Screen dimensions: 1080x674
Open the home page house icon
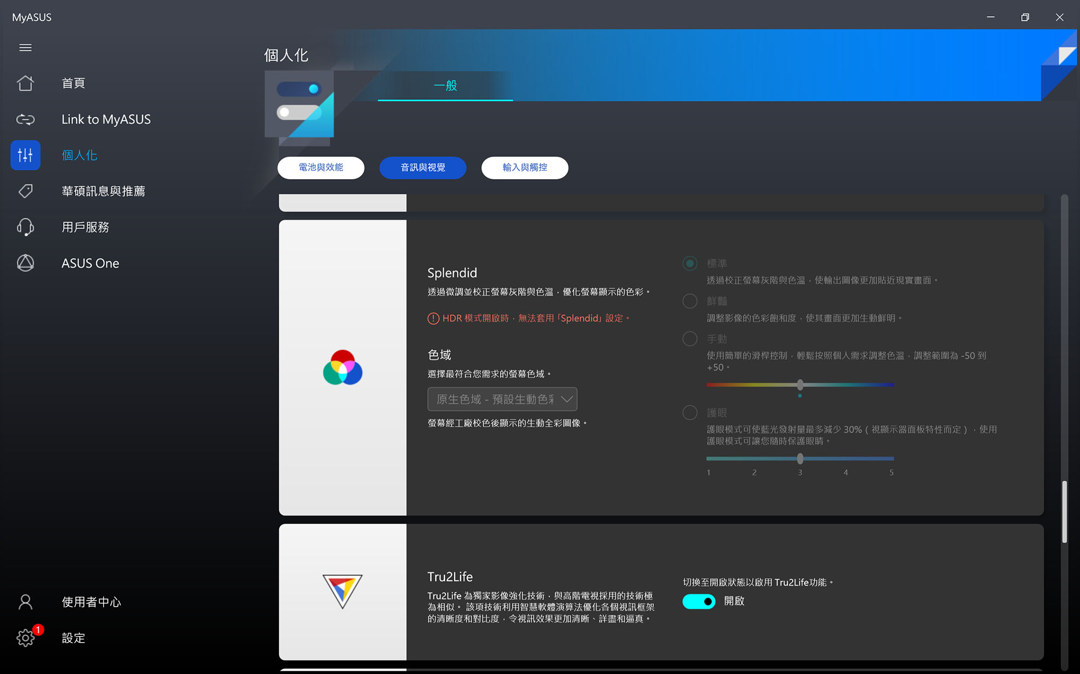coord(25,83)
